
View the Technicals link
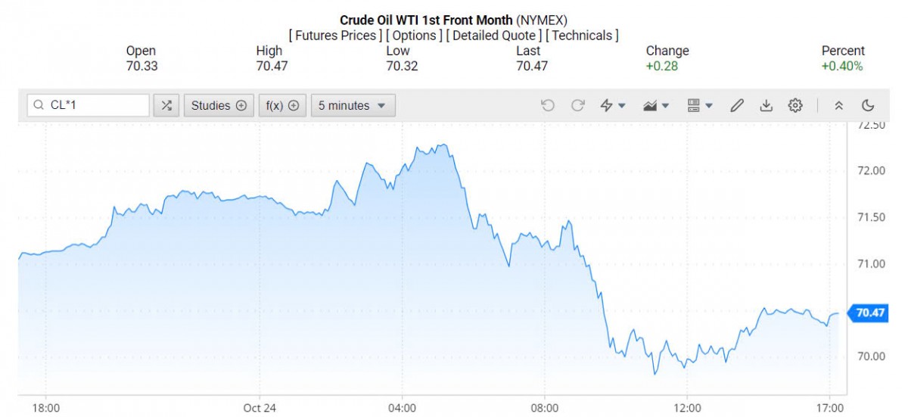[x=582, y=36]
